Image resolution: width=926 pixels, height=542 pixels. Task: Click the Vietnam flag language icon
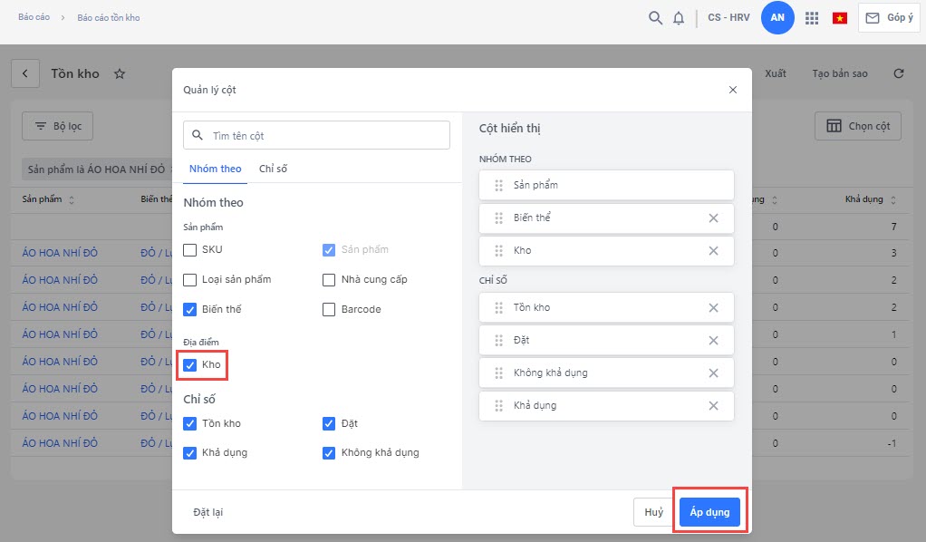pos(839,18)
